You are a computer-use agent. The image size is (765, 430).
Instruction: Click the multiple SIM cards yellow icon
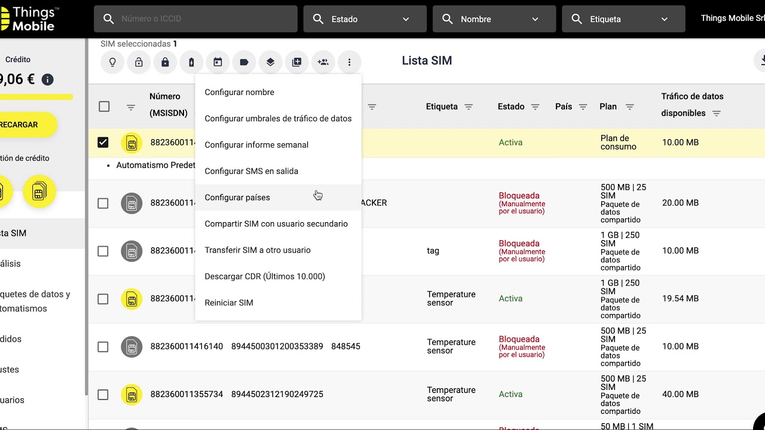39,192
